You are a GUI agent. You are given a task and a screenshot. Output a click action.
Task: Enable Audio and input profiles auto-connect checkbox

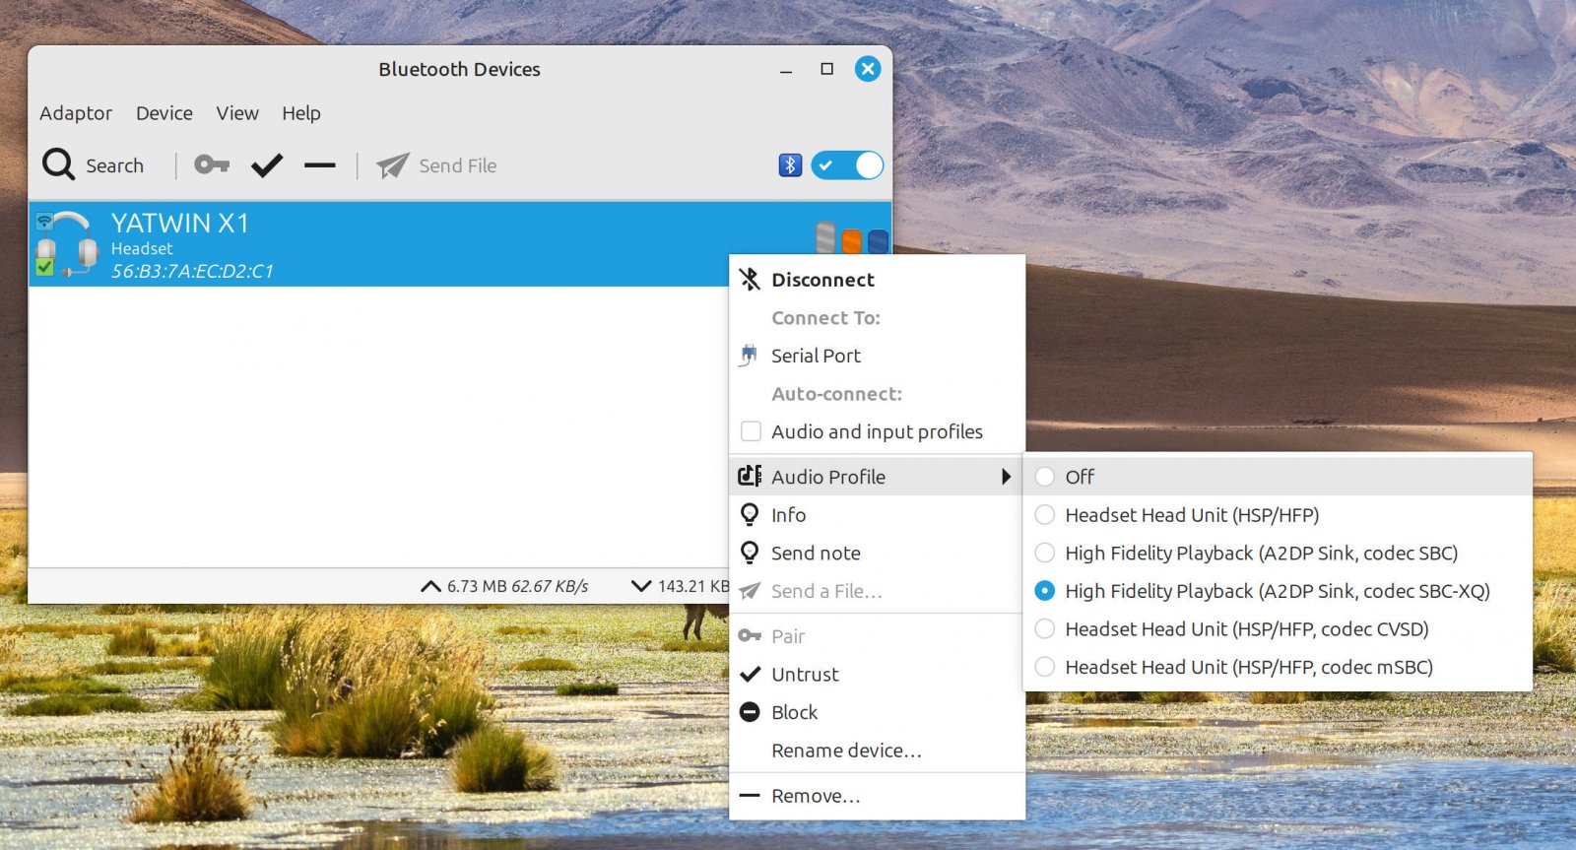[751, 431]
